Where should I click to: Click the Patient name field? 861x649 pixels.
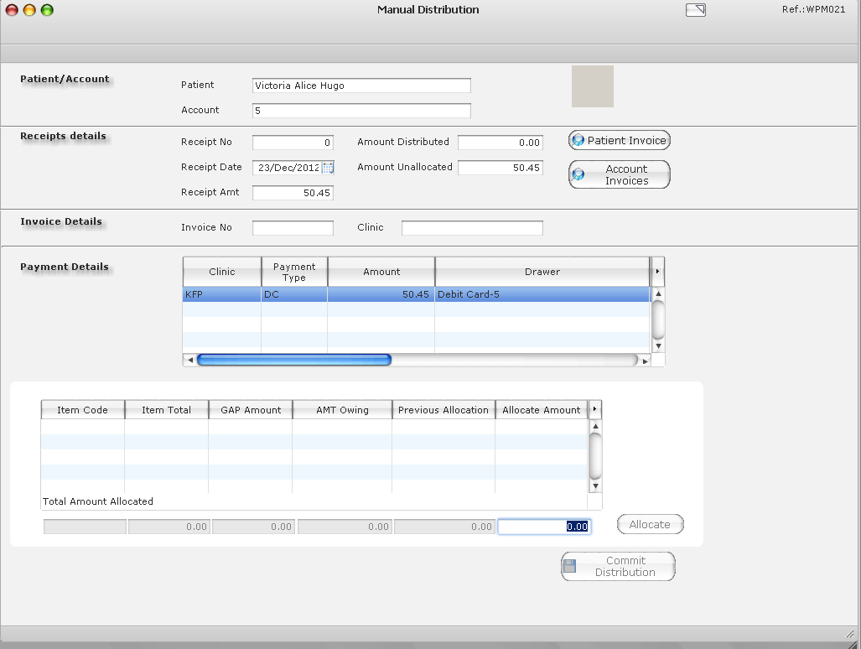point(361,86)
